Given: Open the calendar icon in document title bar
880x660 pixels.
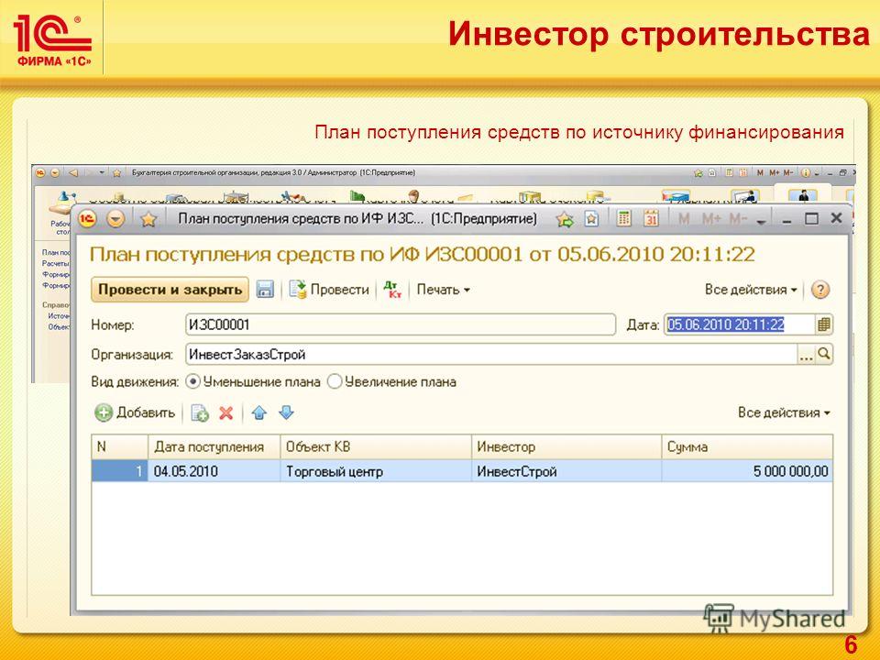Looking at the screenshot, I should 651,218.
